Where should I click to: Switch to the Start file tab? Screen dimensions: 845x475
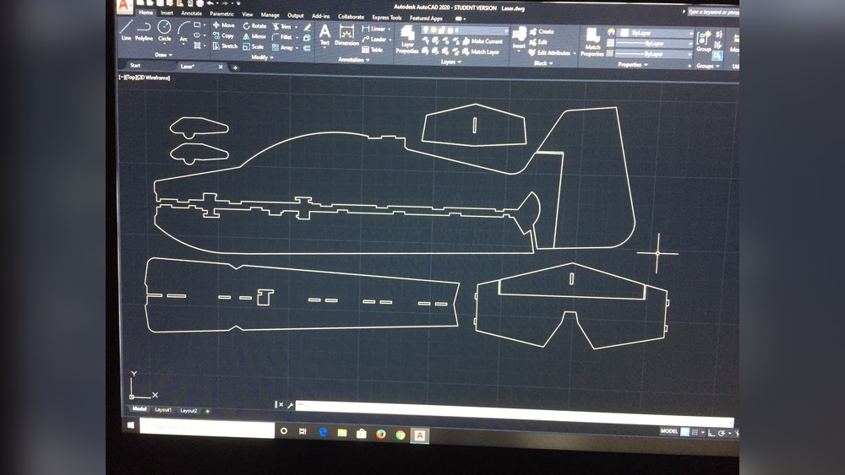(x=135, y=65)
